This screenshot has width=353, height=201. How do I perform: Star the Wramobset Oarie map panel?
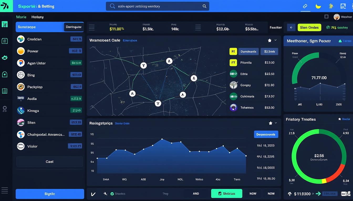pyautogui.click(x=269, y=40)
